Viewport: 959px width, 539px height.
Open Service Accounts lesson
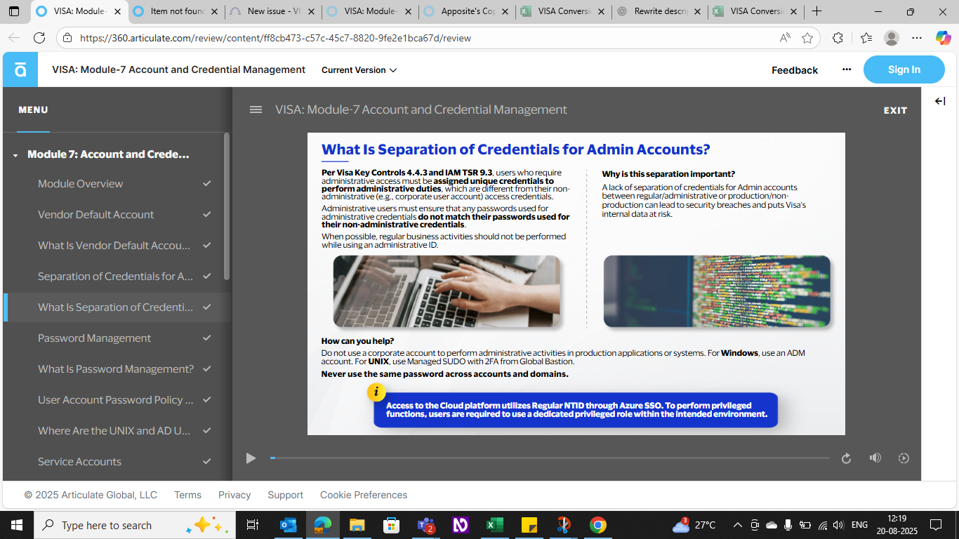tap(117, 462)
